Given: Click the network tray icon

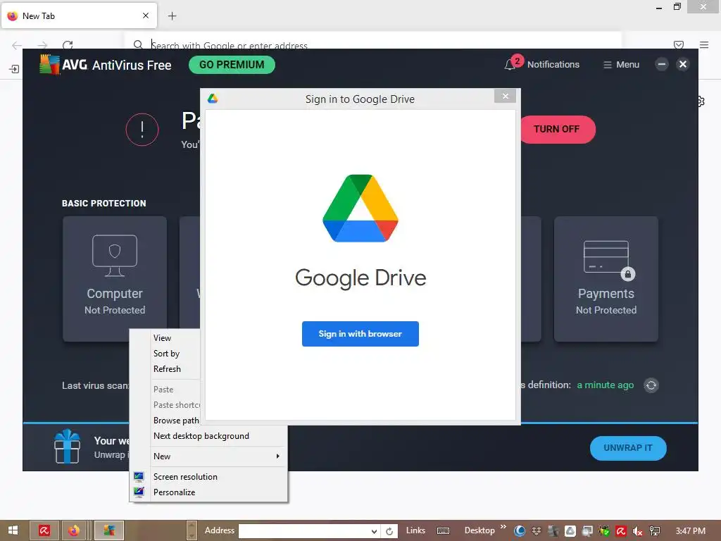Looking at the screenshot, I should click(655, 531).
